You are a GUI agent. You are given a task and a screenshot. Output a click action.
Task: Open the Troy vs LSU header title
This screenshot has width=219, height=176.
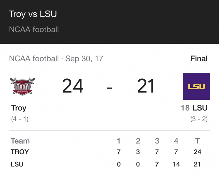coord(33,14)
